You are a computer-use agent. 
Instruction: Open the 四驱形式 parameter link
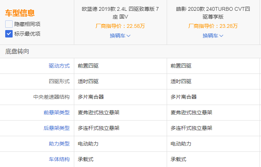tap(59, 82)
